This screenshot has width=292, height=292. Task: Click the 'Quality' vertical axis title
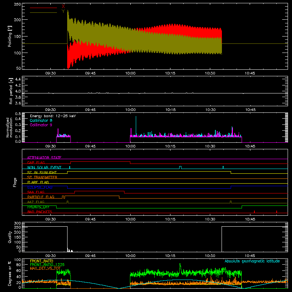10,237
